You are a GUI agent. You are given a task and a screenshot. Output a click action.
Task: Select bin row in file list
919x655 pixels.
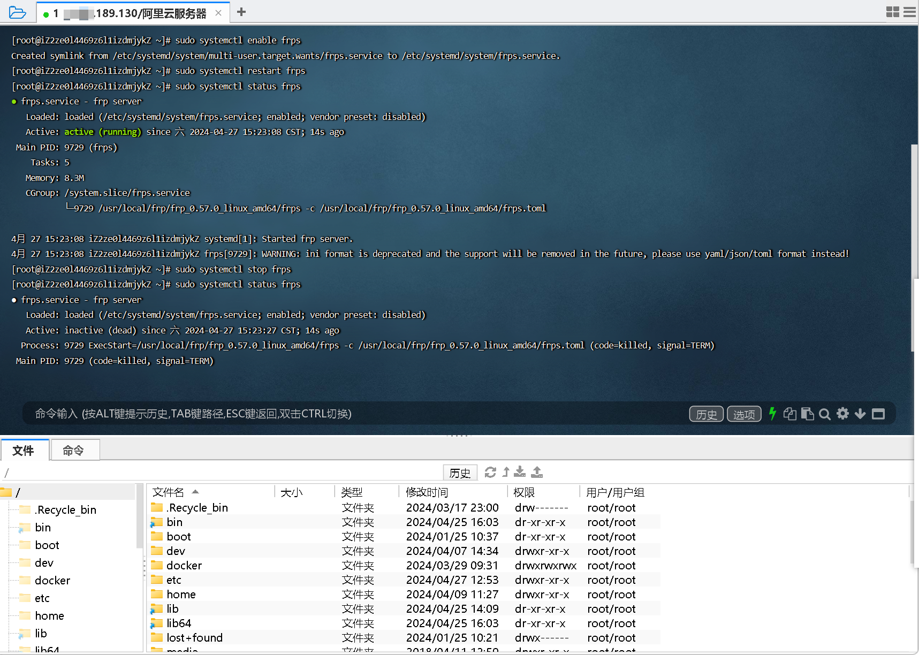(x=404, y=522)
